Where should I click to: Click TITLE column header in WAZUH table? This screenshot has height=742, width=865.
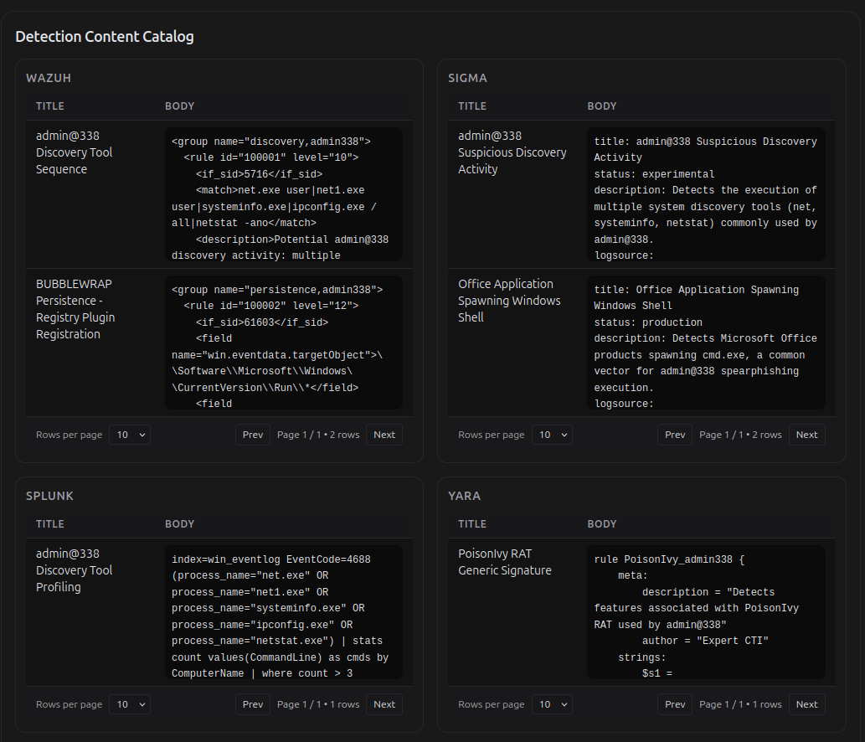(x=50, y=106)
